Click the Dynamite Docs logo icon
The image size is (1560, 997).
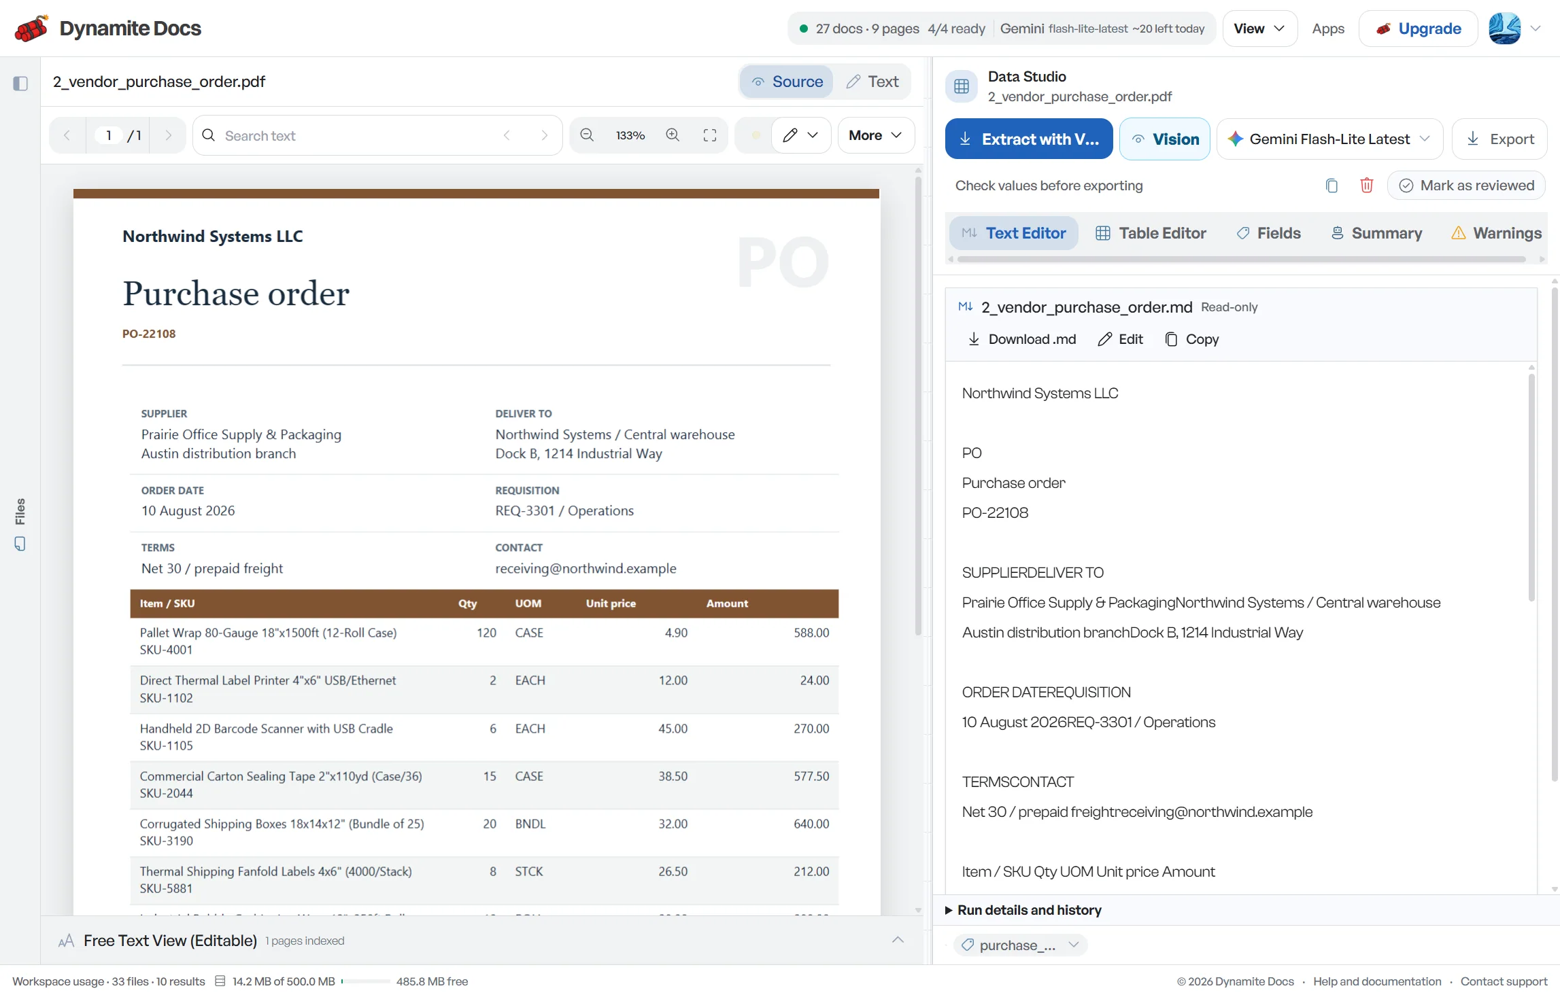[x=31, y=29]
